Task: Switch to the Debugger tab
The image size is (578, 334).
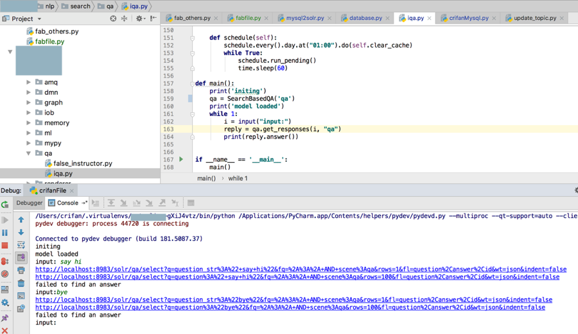Action: pyautogui.click(x=30, y=203)
